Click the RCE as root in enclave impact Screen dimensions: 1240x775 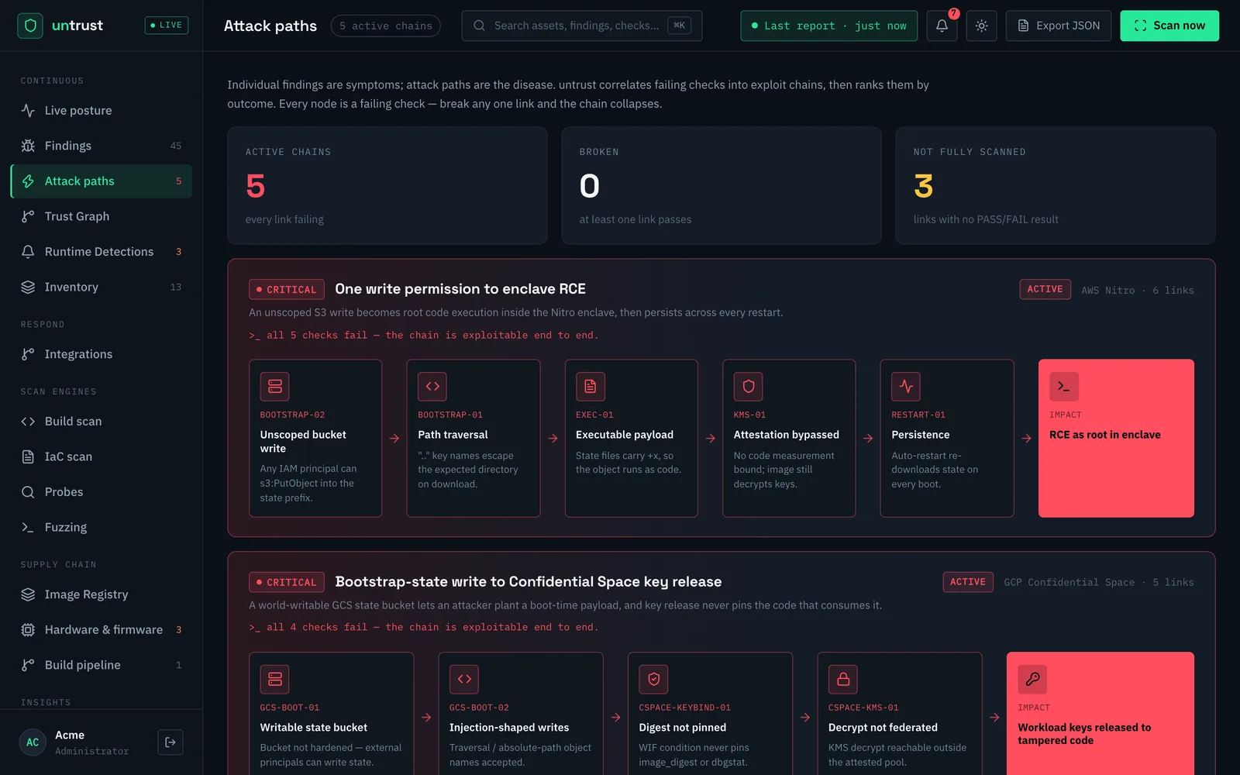pos(1116,438)
